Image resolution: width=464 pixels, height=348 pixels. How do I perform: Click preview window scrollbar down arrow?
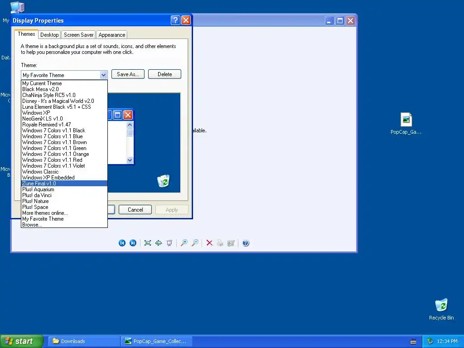tap(130, 160)
